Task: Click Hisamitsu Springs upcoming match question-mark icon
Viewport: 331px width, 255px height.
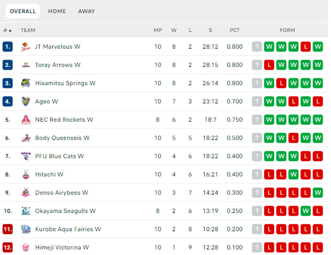Action: pos(257,83)
